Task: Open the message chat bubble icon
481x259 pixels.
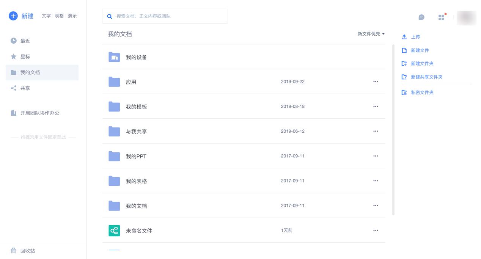Action: pyautogui.click(x=421, y=17)
